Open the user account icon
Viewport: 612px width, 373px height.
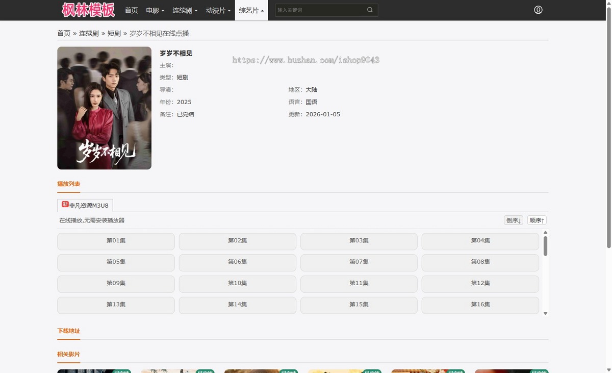click(x=538, y=10)
